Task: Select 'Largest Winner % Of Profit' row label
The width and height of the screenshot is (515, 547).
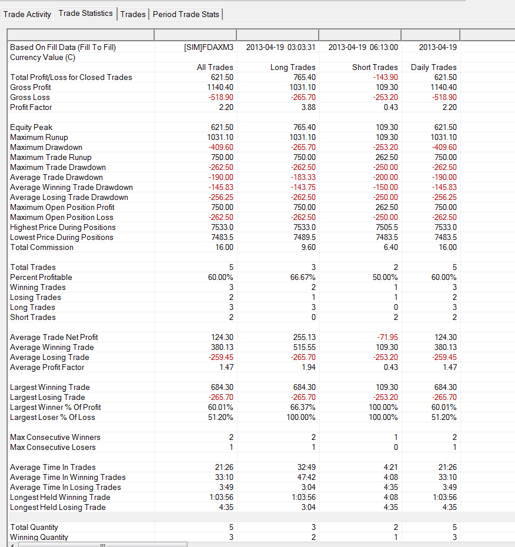Action: click(x=55, y=408)
